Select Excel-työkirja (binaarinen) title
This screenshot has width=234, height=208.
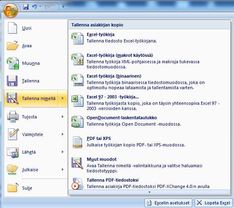pos(114,76)
